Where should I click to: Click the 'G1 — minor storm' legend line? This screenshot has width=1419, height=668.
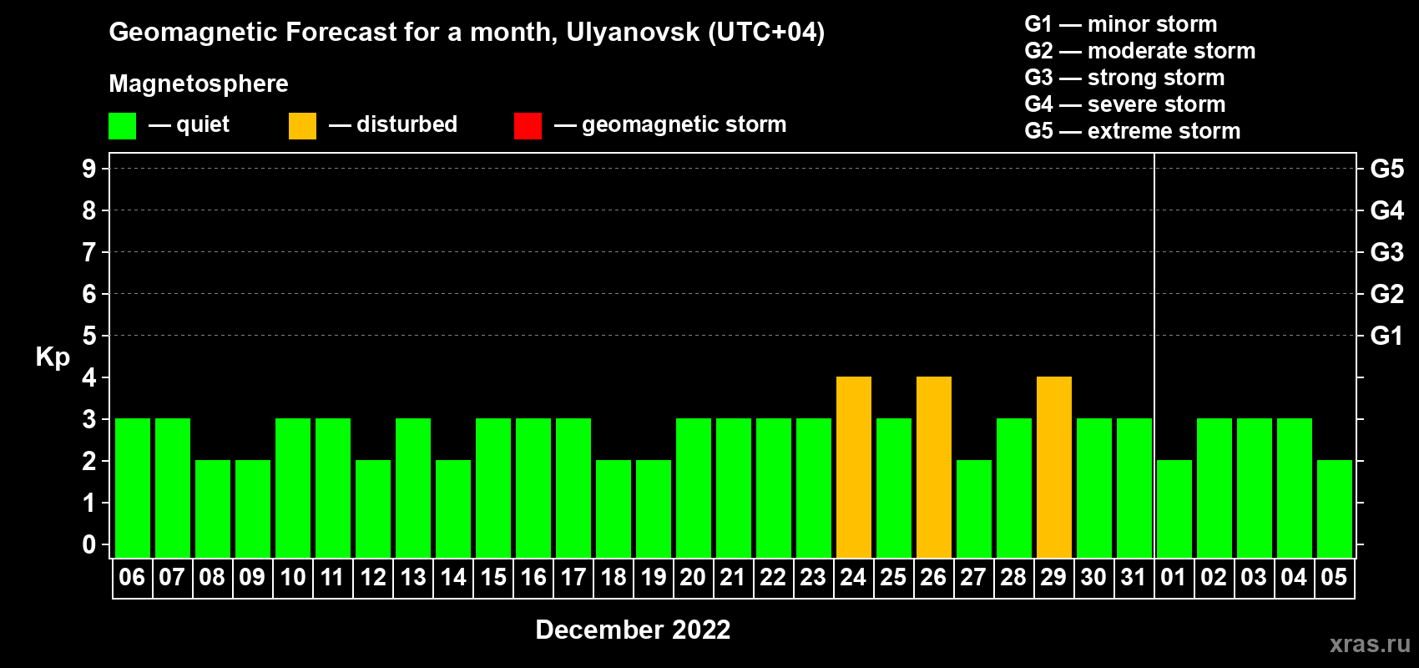[1121, 24]
